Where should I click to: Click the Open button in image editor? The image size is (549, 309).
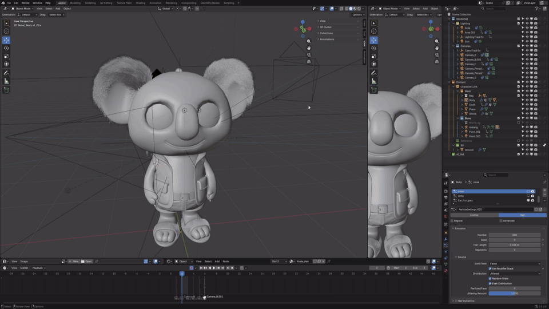(86, 262)
